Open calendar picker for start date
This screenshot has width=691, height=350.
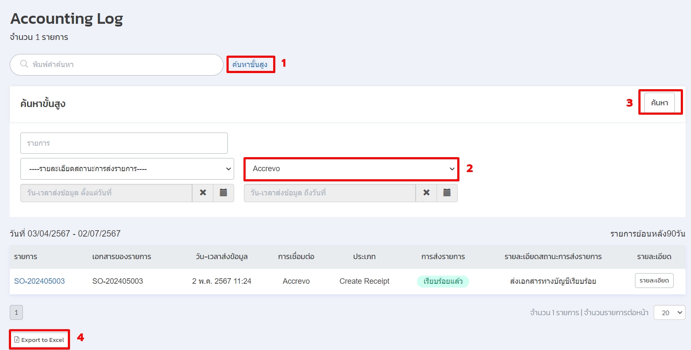[224, 193]
